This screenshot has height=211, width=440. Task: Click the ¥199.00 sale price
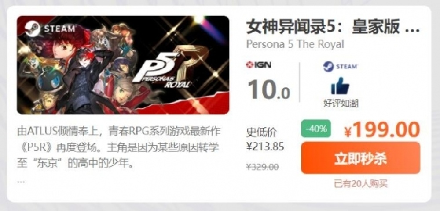point(381,129)
